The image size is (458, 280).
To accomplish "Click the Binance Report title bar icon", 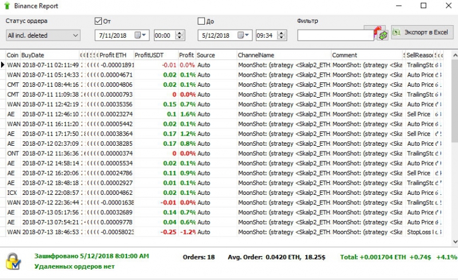I will [x=7, y=6].
